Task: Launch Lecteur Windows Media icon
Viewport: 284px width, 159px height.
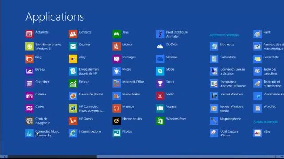Action: (x=214, y=108)
